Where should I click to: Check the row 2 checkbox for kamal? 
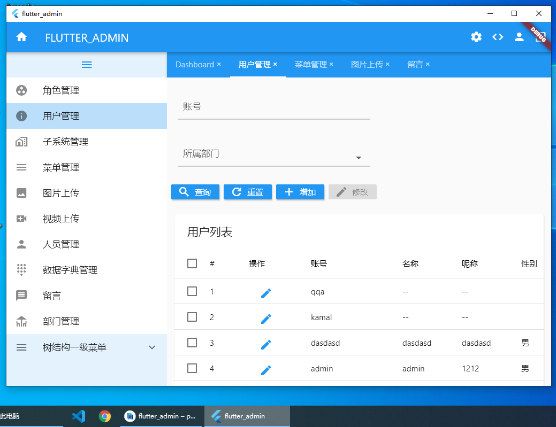192,316
